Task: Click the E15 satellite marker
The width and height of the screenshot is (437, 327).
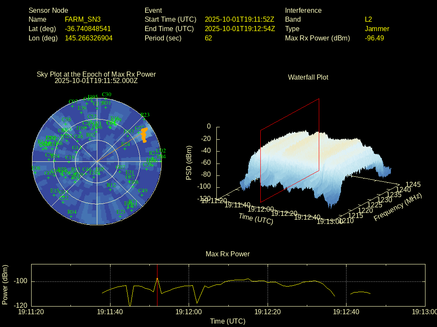Action: tap(55, 195)
